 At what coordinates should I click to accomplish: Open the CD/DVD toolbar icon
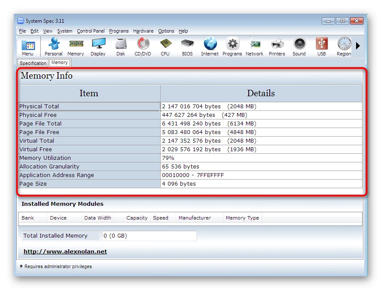pyautogui.click(x=143, y=47)
